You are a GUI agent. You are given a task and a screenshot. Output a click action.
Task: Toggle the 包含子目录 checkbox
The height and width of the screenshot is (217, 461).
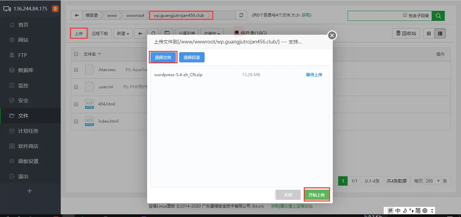point(405,15)
